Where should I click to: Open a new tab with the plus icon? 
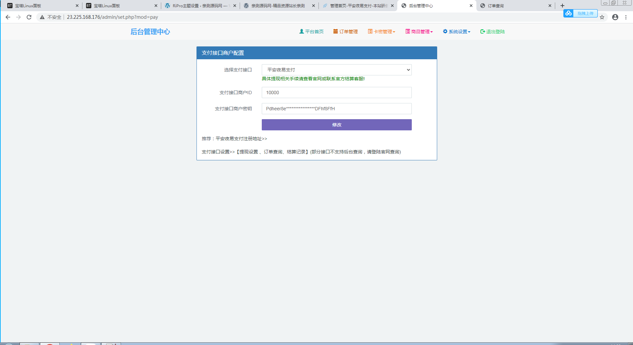coord(562,6)
